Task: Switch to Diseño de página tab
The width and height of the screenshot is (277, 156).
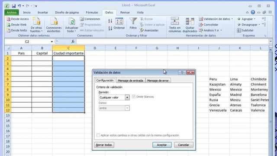Action: click(x=67, y=13)
